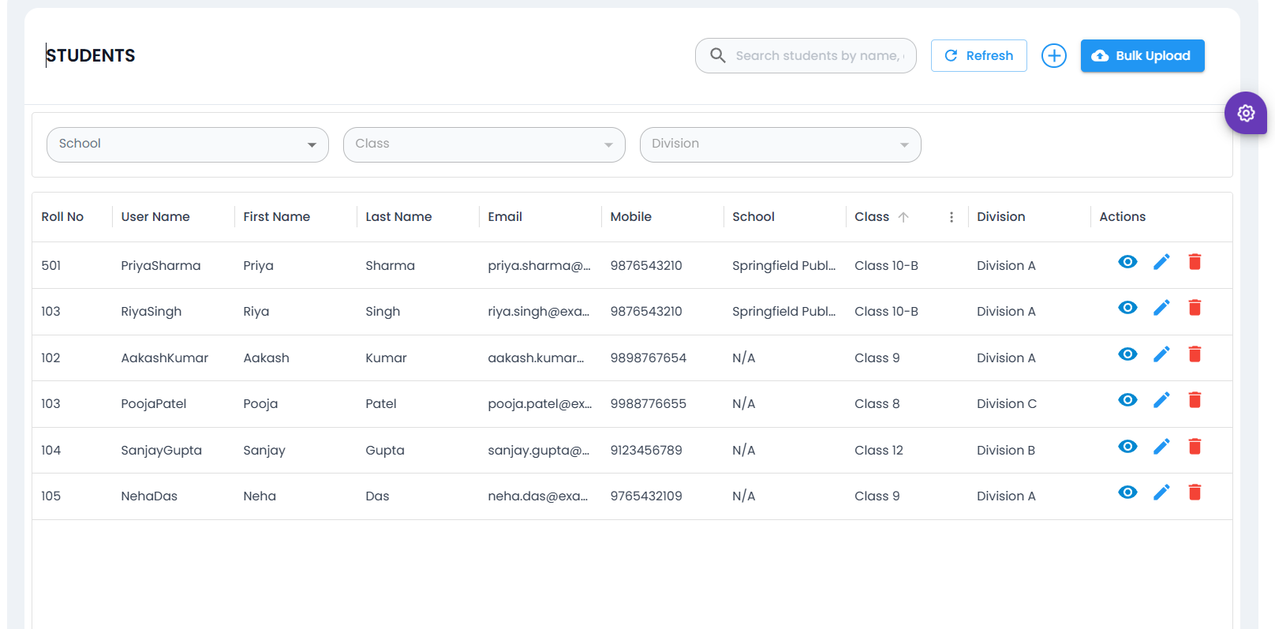Open the Class column options menu

point(952,217)
